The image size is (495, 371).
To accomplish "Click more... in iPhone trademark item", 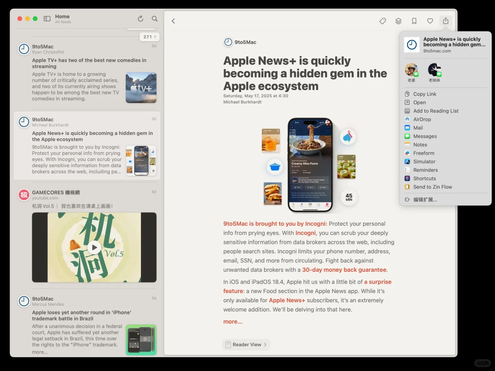I will [x=40, y=352].
